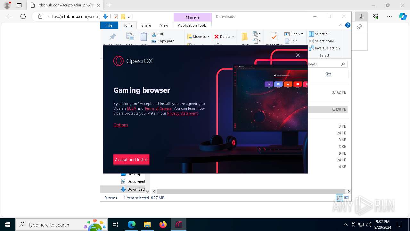Expand the New item dropdown icon

tap(257, 34)
